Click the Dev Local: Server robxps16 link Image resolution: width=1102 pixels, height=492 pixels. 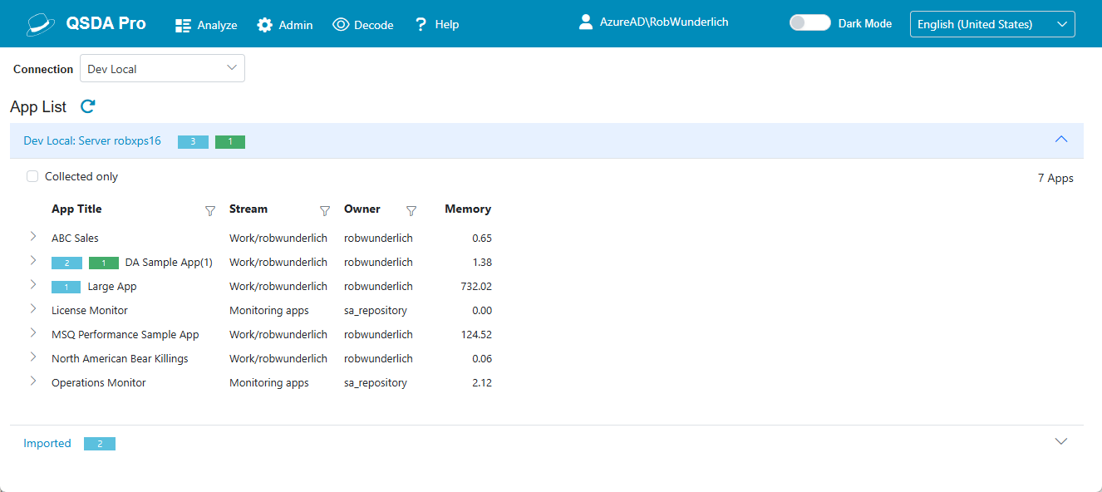click(92, 141)
